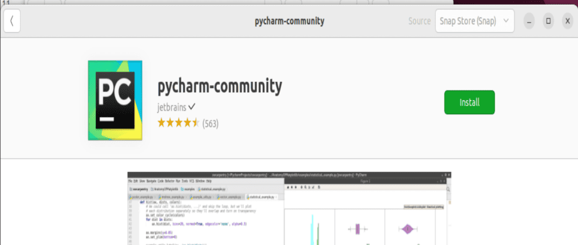Viewport: 578px width, 245px height.
Task: Click the jetbrains publisher name
Action: [x=172, y=107]
